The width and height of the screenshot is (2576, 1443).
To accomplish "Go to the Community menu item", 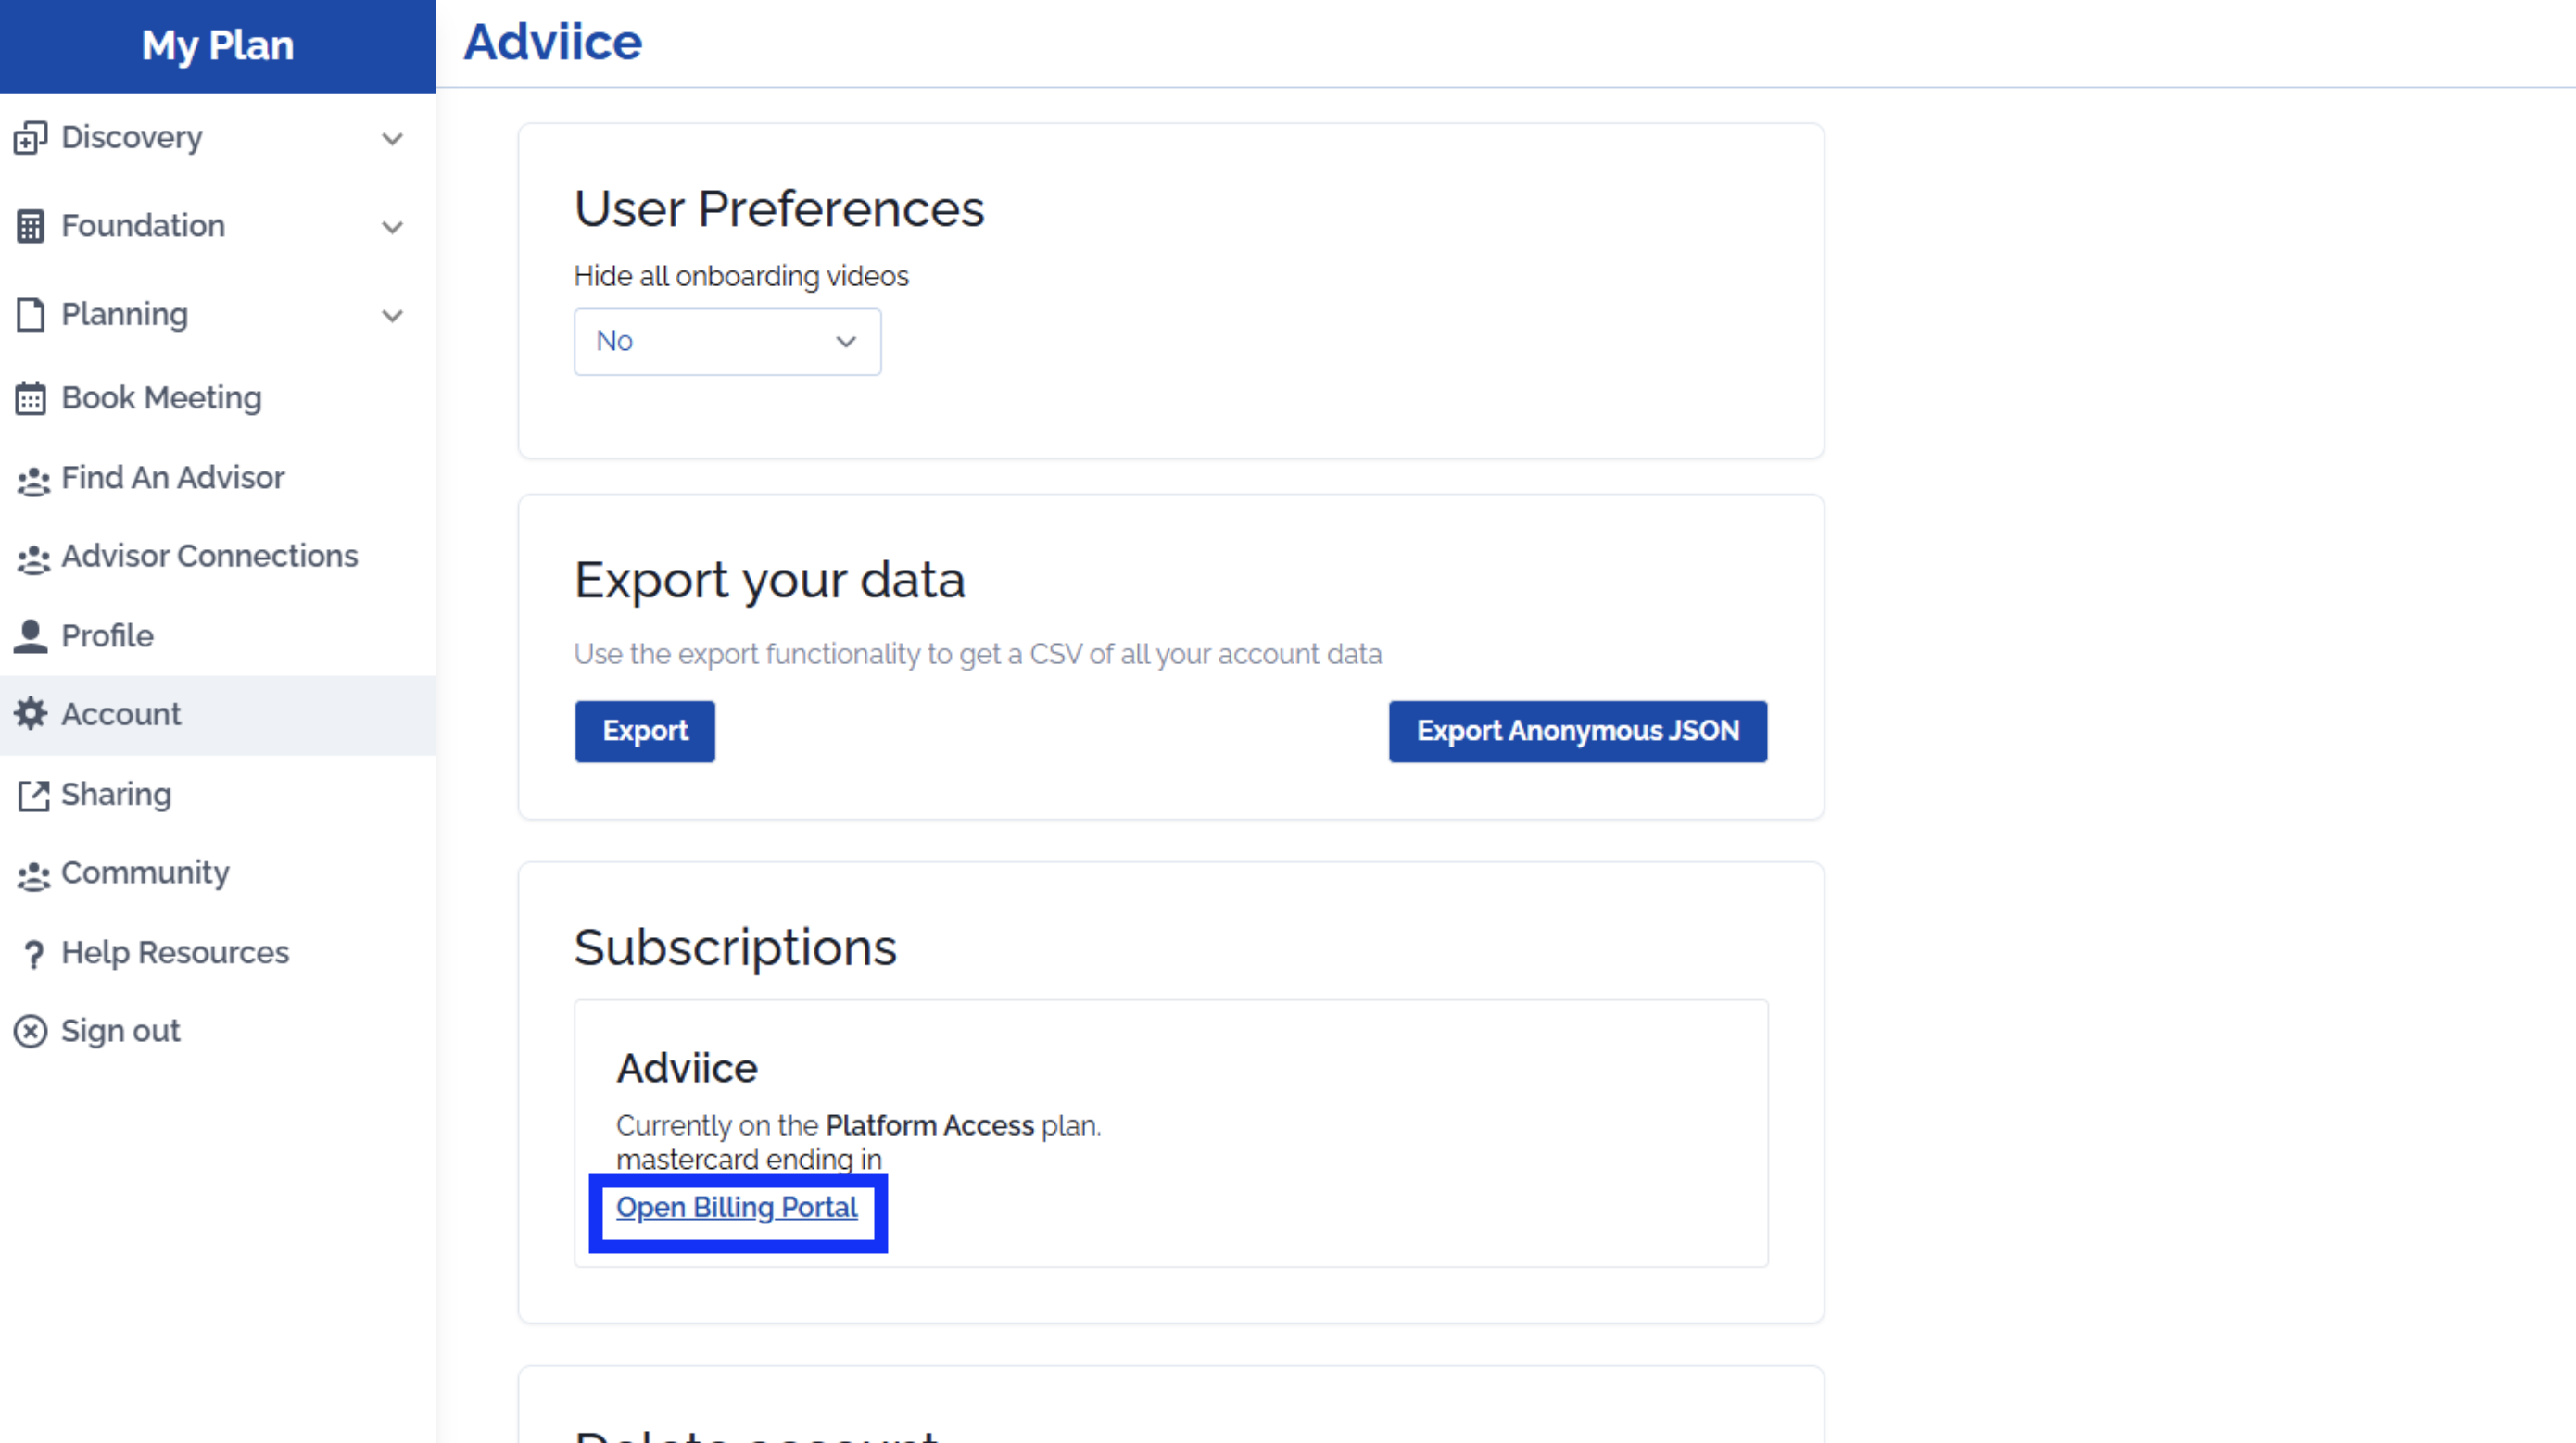I will tap(145, 873).
